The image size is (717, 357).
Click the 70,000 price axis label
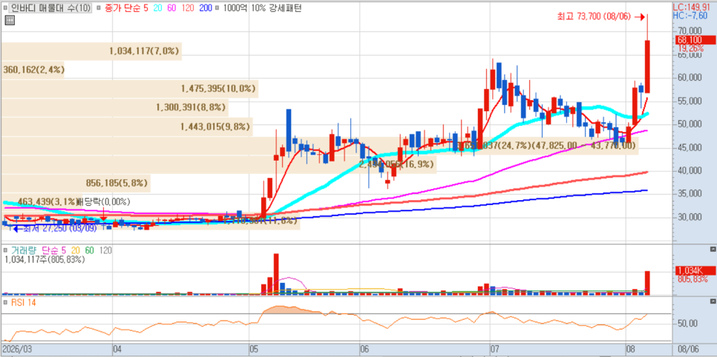[690, 30]
